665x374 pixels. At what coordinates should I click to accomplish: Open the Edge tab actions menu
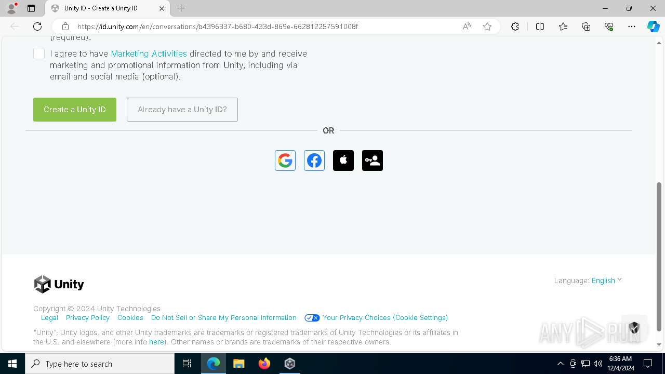(31, 8)
